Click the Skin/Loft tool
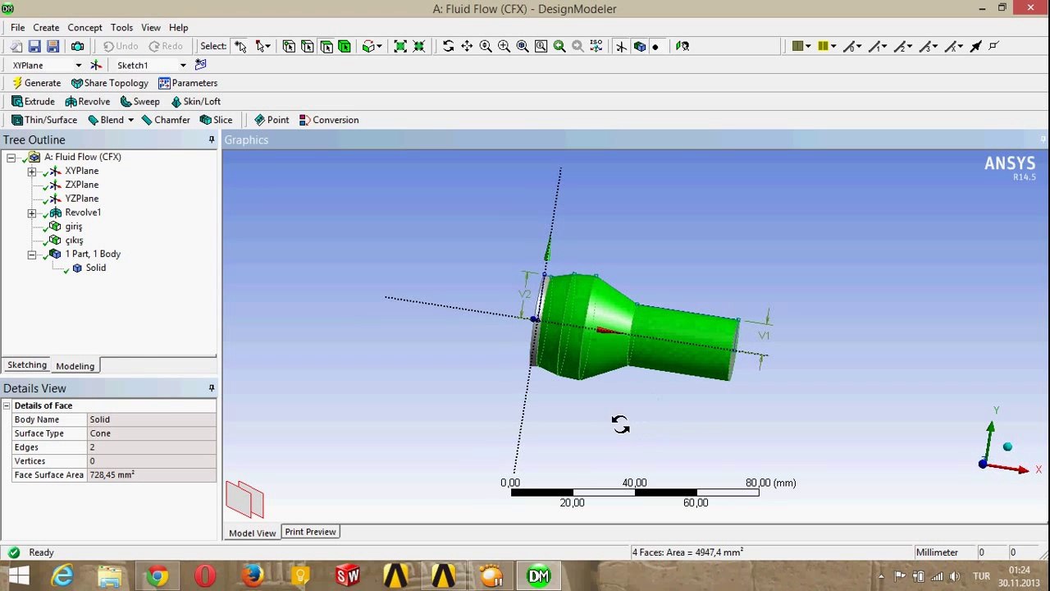This screenshot has height=591, width=1050. click(195, 102)
